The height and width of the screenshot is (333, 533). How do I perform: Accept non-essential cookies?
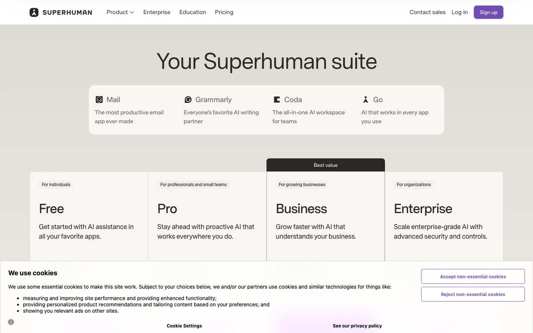coord(473,276)
